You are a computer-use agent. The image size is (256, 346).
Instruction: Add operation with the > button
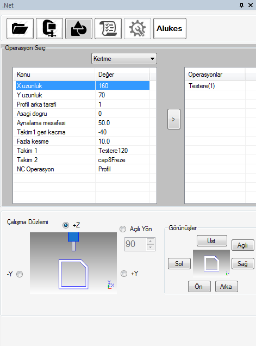click(174, 119)
